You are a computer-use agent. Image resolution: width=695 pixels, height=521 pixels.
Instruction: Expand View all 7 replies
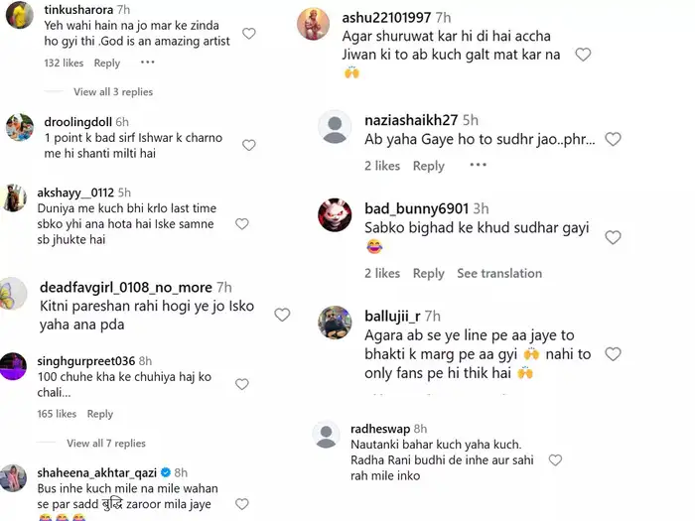[106, 444]
